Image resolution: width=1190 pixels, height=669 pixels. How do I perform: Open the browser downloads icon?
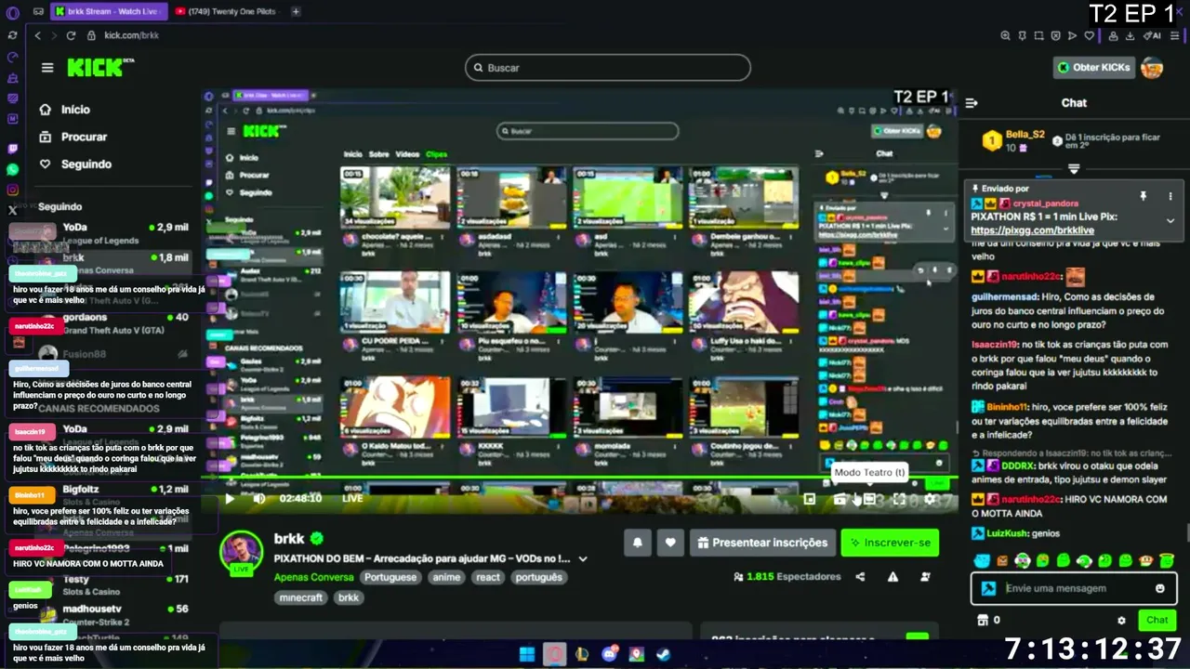point(1129,35)
